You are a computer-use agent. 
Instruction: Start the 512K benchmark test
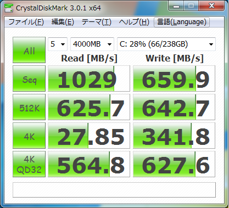point(29,107)
